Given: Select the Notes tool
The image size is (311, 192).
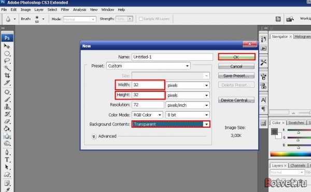Looking at the screenshot, I should pyautogui.click(x=7, y=183).
